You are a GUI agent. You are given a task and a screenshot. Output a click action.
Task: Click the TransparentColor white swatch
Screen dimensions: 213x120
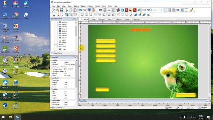[66, 69]
